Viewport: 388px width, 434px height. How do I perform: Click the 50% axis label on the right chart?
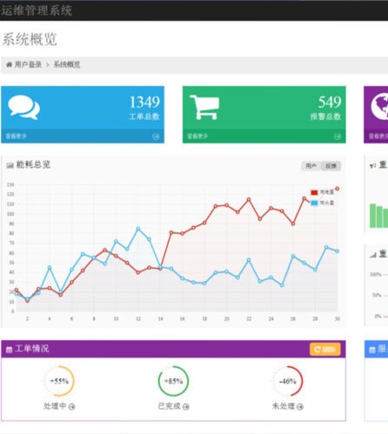pos(377,295)
